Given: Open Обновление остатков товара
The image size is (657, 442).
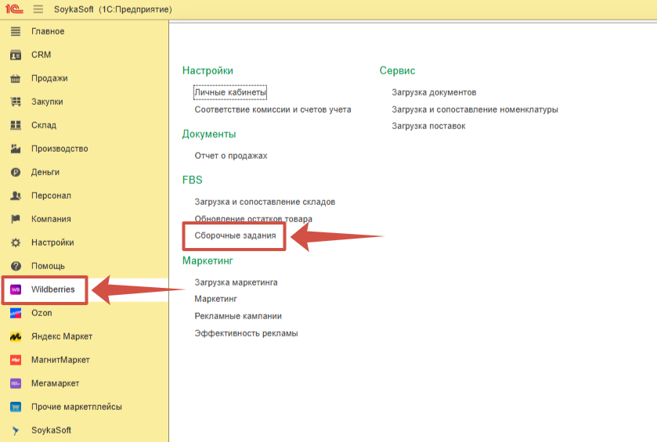Looking at the screenshot, I should [x=253, y=218].
